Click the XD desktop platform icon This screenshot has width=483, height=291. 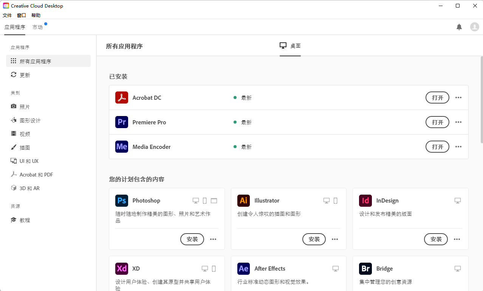pos(205,269)
